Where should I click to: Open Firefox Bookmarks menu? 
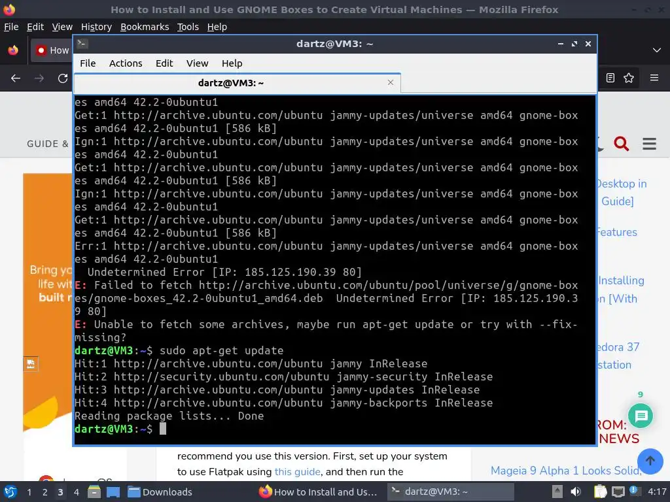point(145,27)
